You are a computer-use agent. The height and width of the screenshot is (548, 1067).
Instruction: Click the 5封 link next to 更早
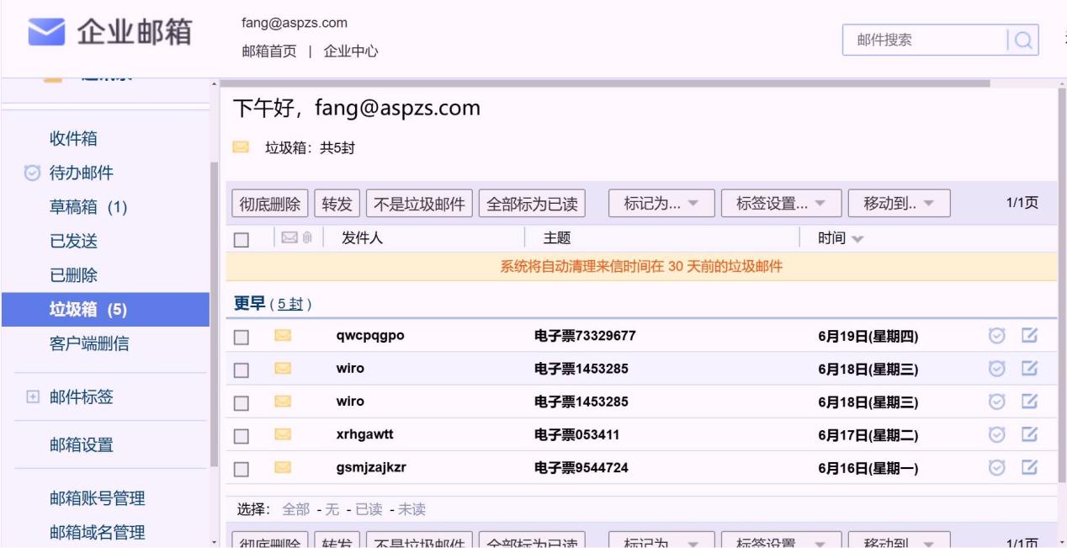(x=291, y=305)
